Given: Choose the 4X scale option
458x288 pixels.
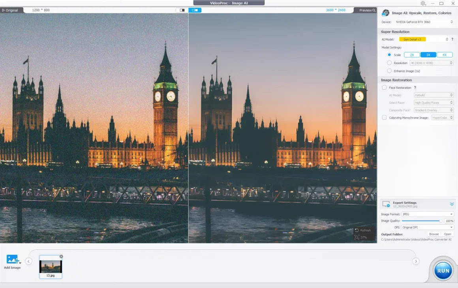Looking at the screenshot, I should (445, 55).
